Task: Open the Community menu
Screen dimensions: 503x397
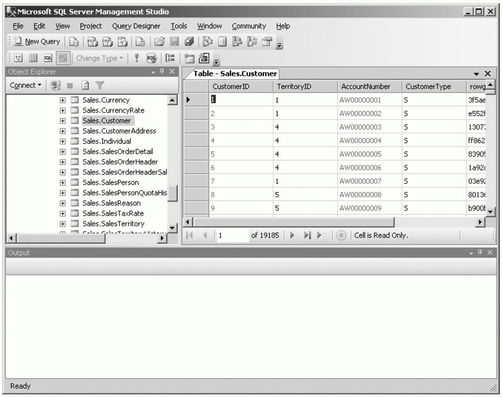Action: [x=249, y=26]
